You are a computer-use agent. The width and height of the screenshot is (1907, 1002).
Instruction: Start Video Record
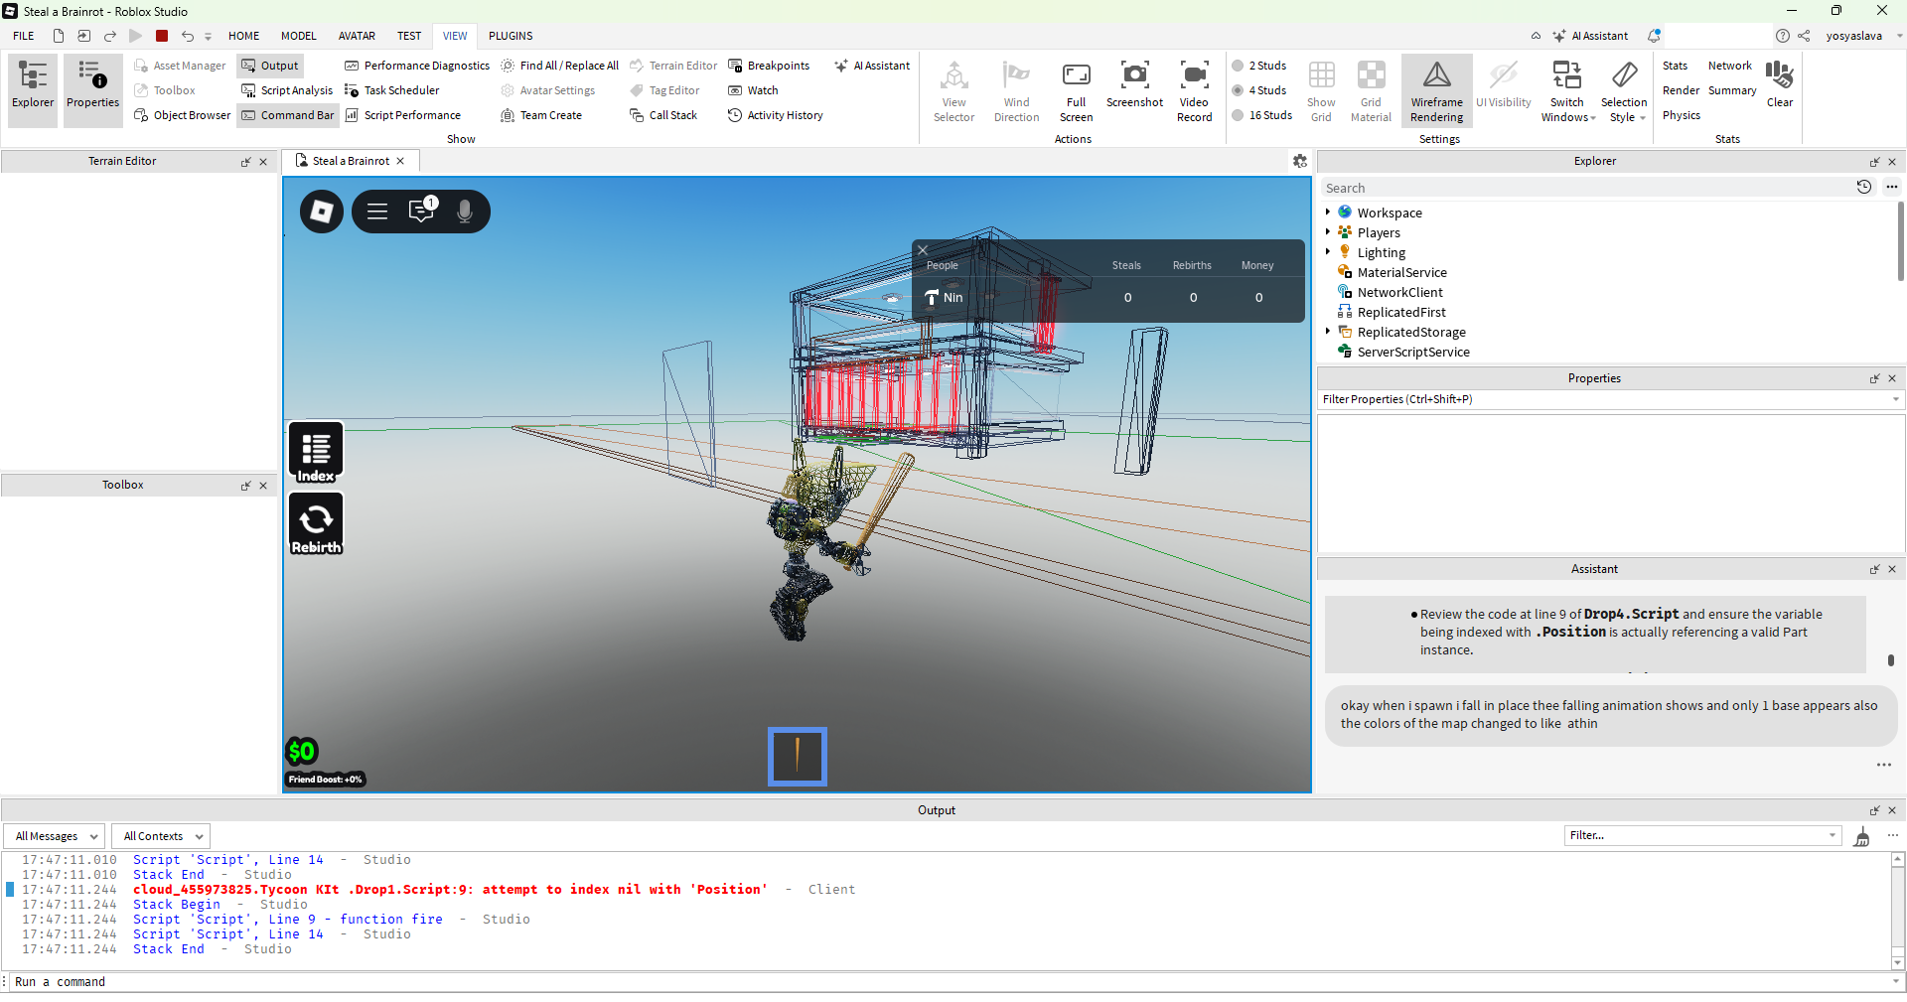[1194, 91]
